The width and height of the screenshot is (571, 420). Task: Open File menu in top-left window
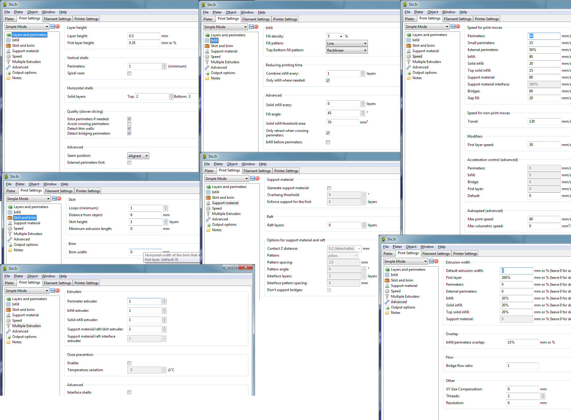[x=7, y=12]
